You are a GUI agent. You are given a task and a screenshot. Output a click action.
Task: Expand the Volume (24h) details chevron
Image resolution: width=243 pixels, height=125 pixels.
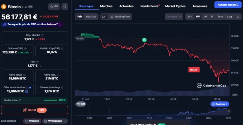point(31,53)
